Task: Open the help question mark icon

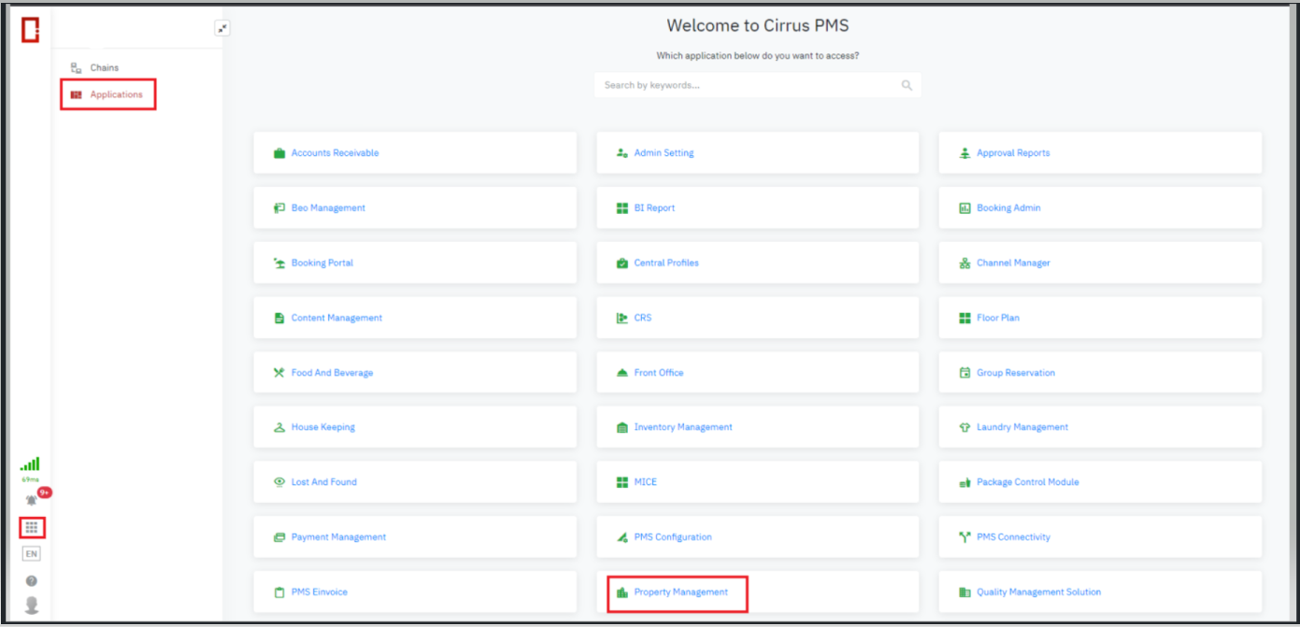Action: (32, 581)
